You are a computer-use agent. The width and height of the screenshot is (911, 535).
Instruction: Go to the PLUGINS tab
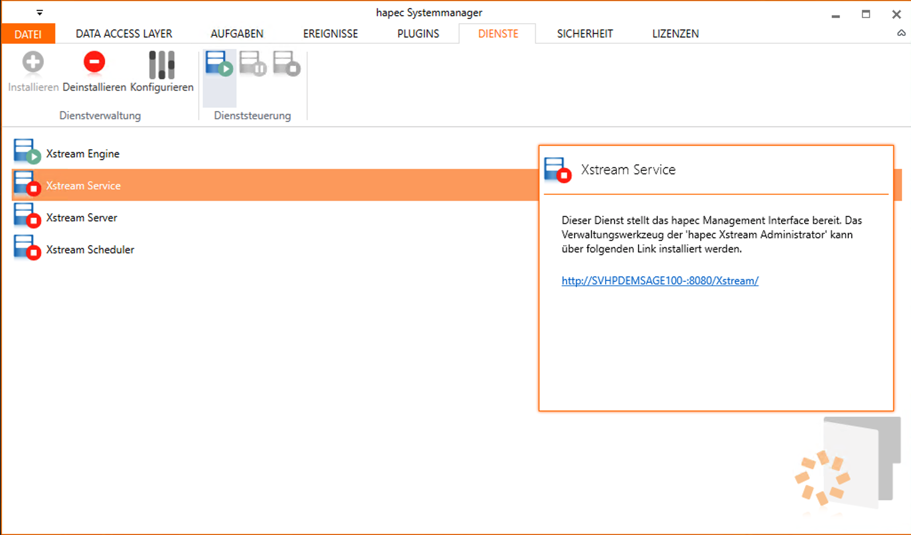pos(418,34)
